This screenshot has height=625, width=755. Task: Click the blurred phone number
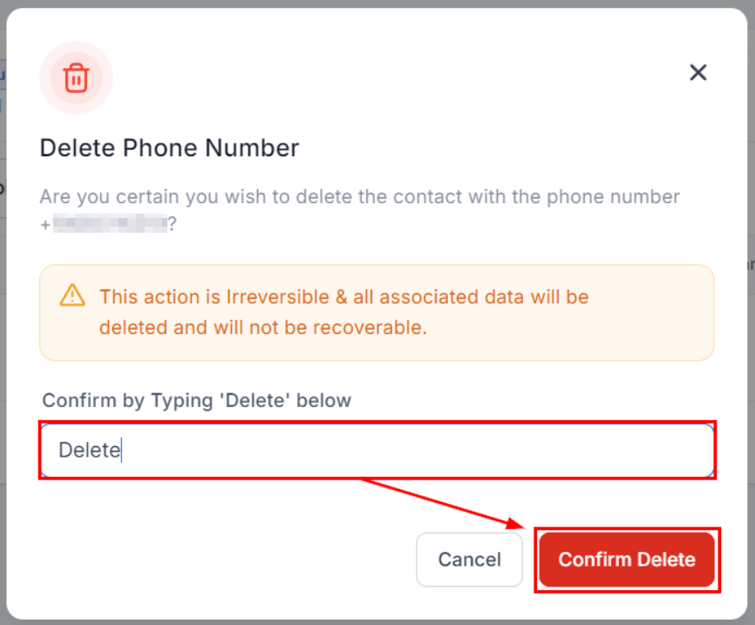pyautogui.click(x=109, y=224)
